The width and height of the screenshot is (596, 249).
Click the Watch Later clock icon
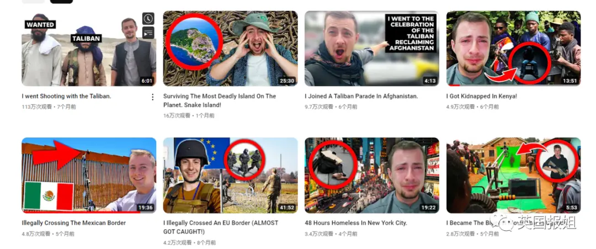[x=148, y=18]
